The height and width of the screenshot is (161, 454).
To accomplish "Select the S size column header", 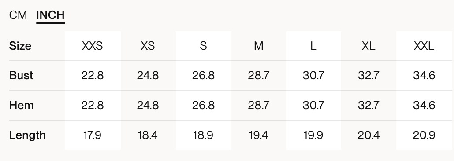I will point(203,46).
